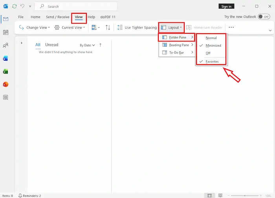
Task: Select Normal folder pane option
Action: 211,38
